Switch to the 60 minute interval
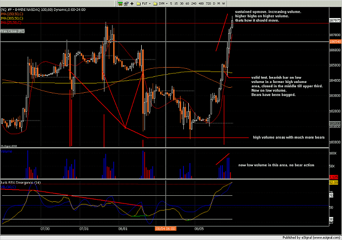Viewport: 342px width, 240px height. [187, 3]
